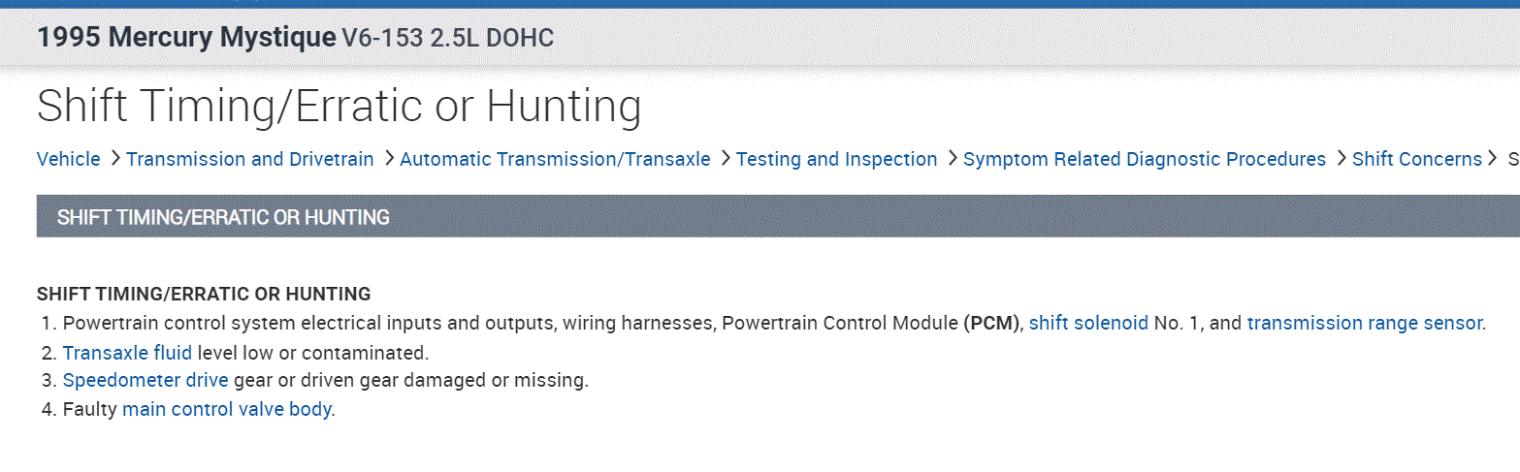
Task: Click the 1995 Mercury Mystique vehicle title
Action: tap(186, 38)
